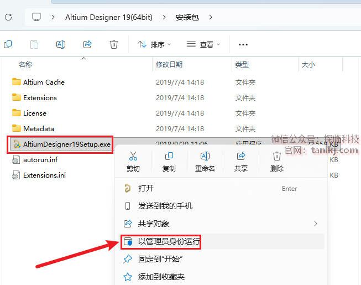Click the Altium Cache date 2019/7/4 14:18
The height and width of the screenshot is (285, 361).
pos(180,82)
